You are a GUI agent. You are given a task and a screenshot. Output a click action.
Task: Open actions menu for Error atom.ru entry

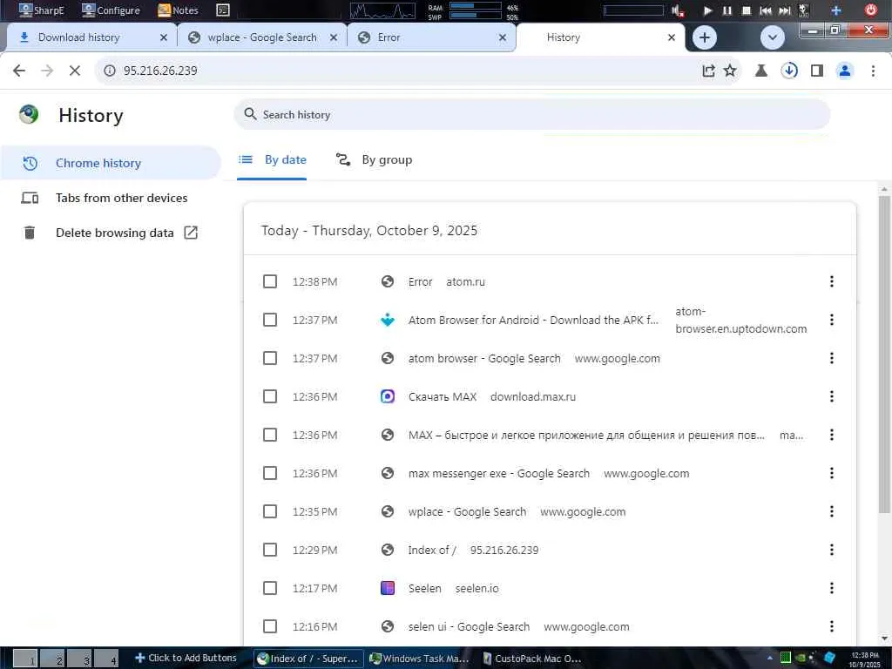tap(832, 281)
